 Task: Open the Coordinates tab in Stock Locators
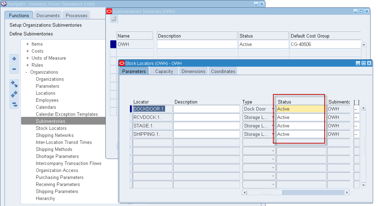point(223,71)
